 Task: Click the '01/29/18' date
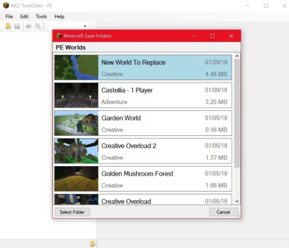click(216, 62)
